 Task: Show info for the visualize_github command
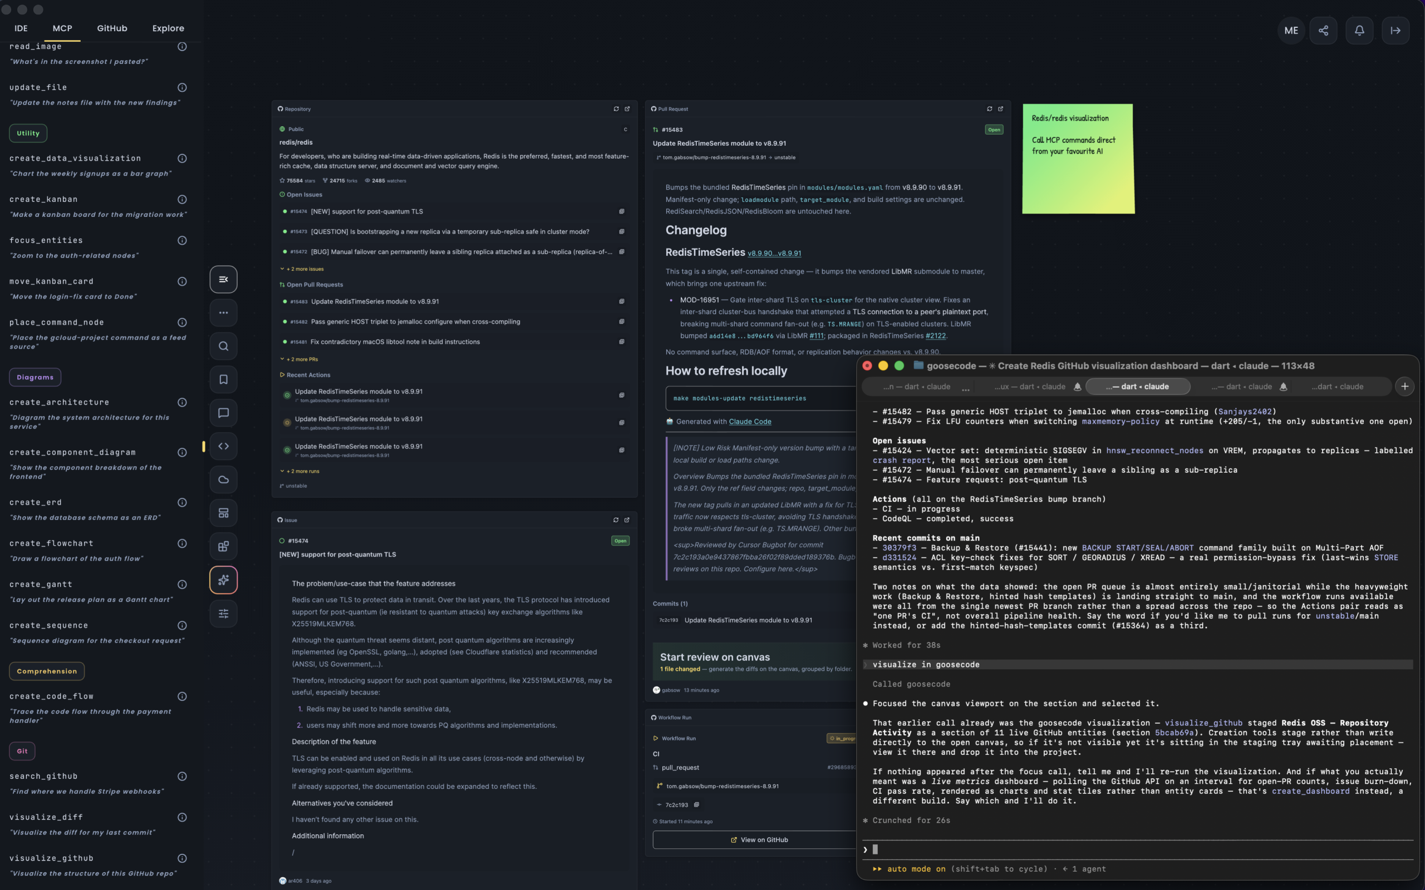(x=182, y=858)
